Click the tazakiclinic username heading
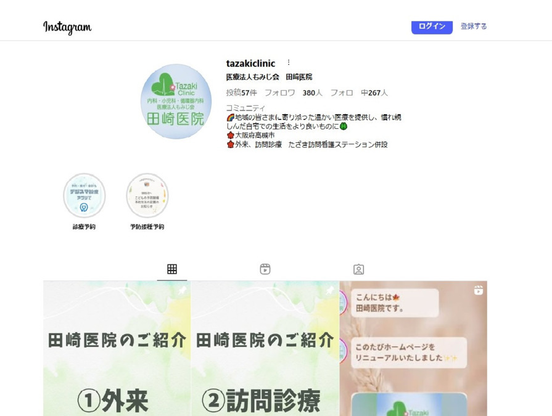552x416 pixels. [x=250, y=63]
